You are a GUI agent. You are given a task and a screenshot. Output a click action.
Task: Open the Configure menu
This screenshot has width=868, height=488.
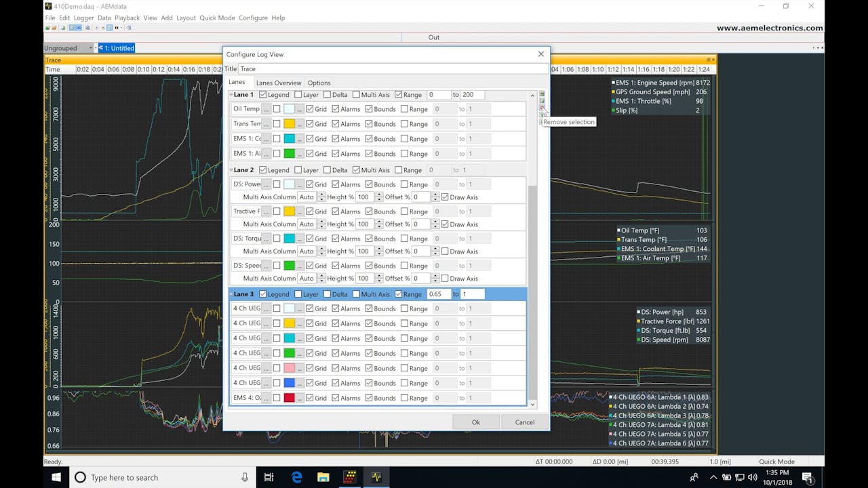[253, 18]
